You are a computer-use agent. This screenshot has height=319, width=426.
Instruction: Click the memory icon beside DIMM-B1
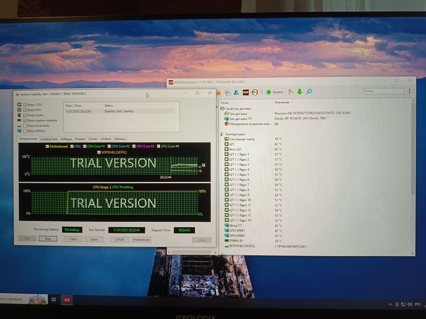[x=227, y=240]
